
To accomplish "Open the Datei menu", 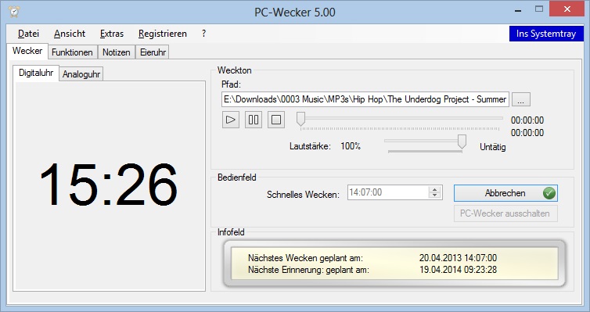I will click(28, 34).
